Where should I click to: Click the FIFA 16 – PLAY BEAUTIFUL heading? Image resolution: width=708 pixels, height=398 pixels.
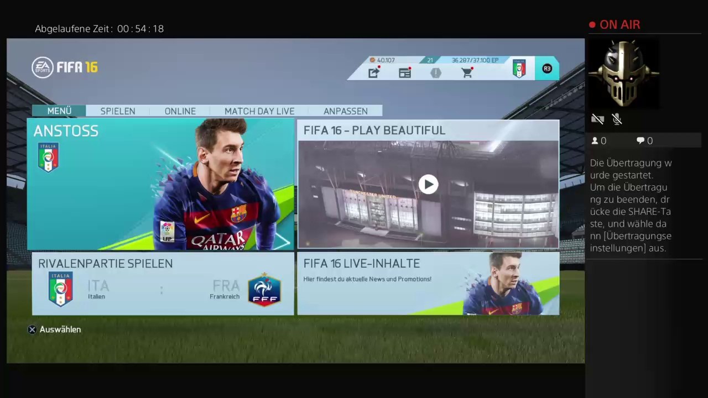pyautogui.click(x=374, y=130)
